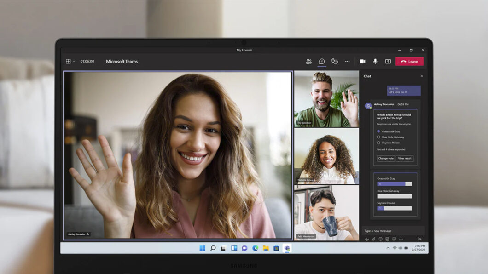Image resolution: width=488 pixels, height=274 pixels.
Task: Open the Windows Start menu
Action: pyautogui.click(x=202, y=248)
